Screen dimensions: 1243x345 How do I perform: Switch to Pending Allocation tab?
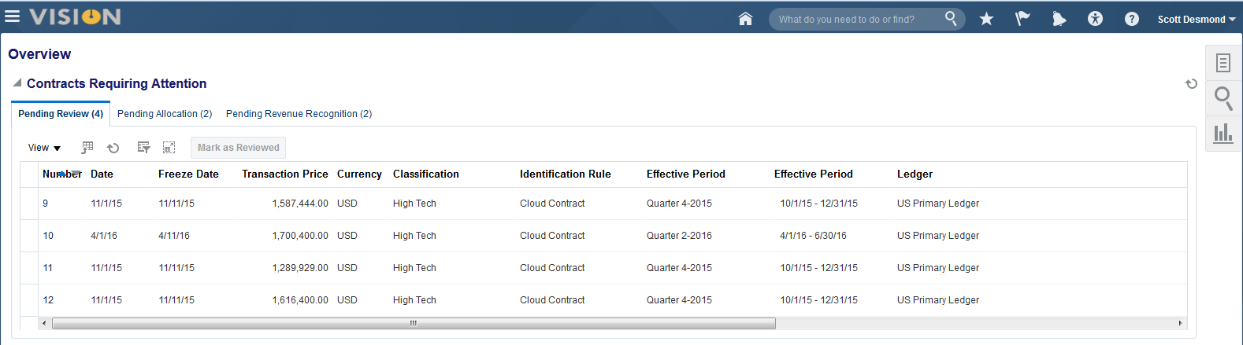165,114
